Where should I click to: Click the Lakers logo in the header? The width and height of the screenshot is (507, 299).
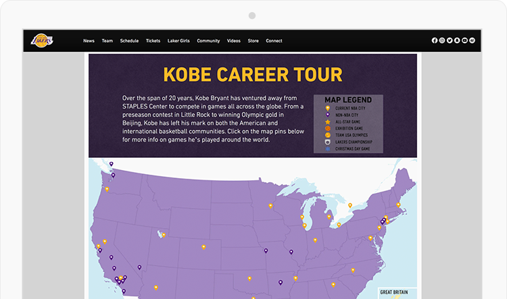(x=42, y=40)
